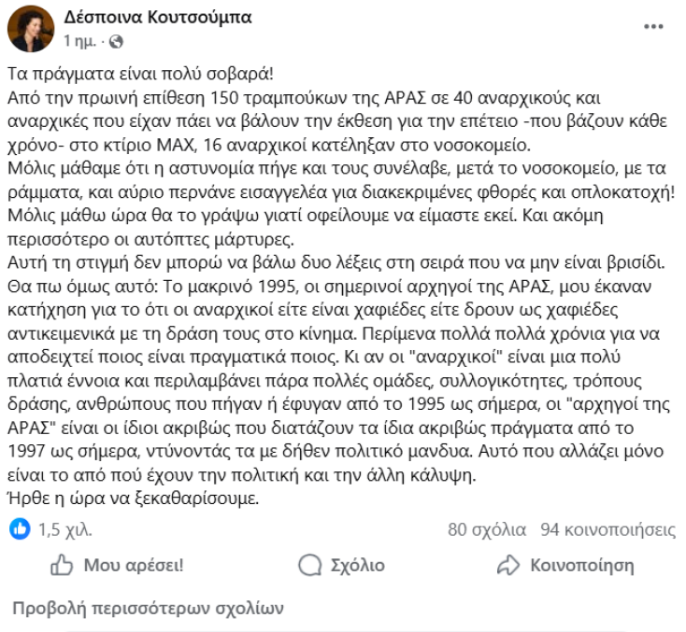Click the globe public-audience icon
Image resolution: width=686 pixels, height=632 pixels.
click(116, 43)
